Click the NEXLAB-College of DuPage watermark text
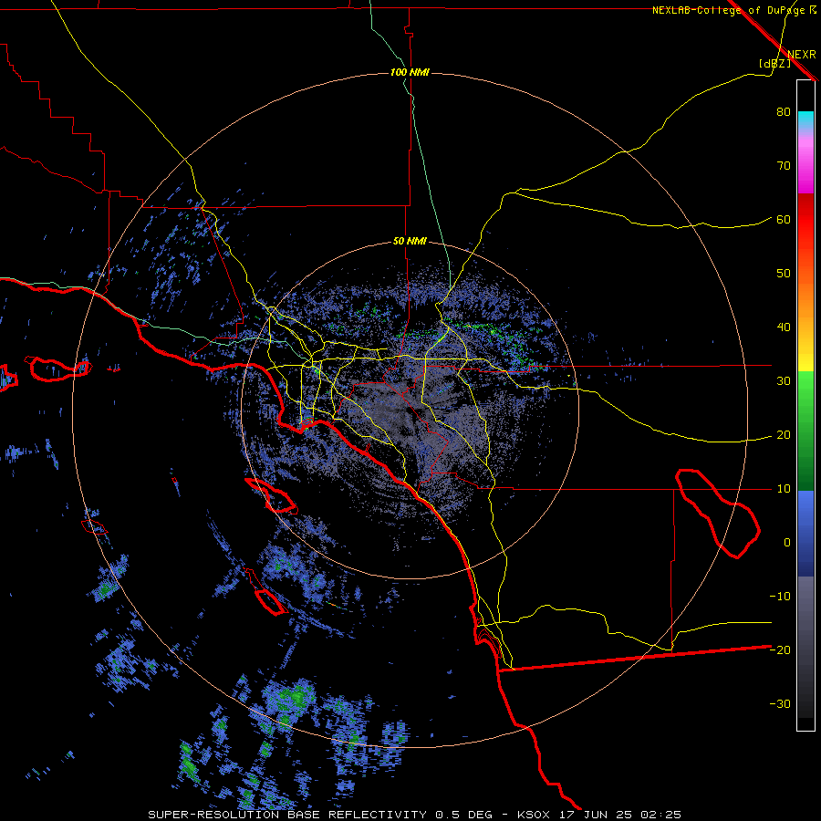This screenshot has width=821, height=821. pyautogui.click(x=733, y=10)
